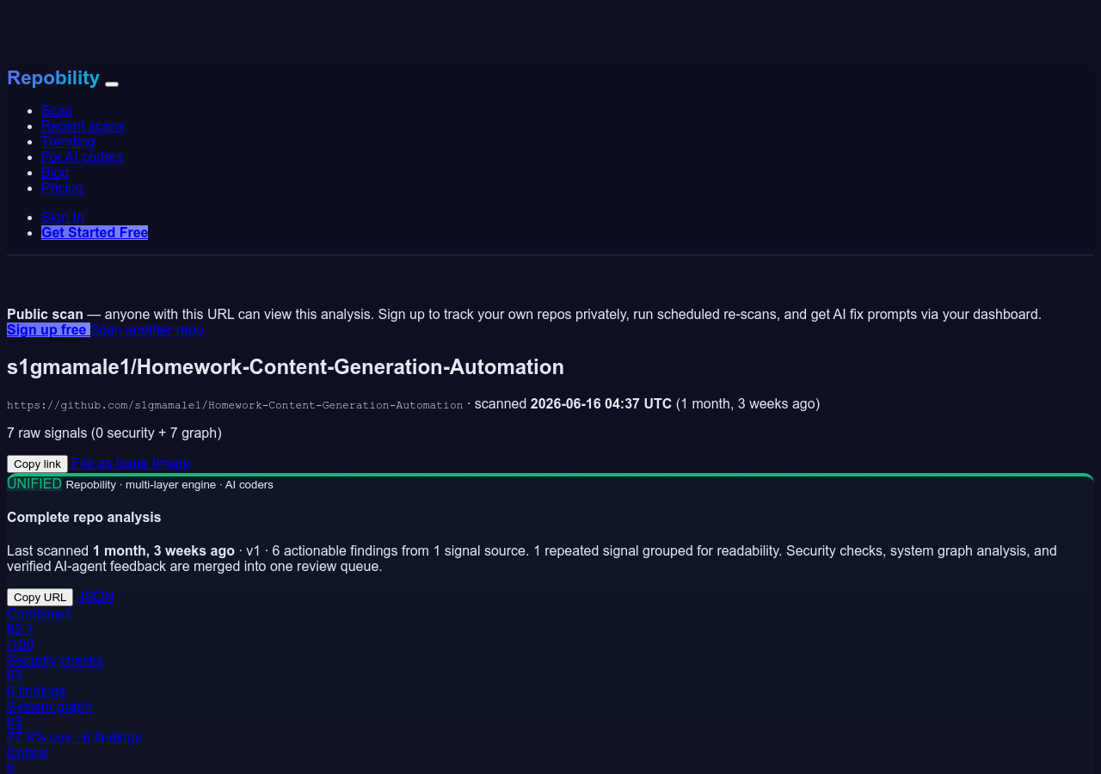Viewport: 1101px width, 774px height.
Task: Click the Repobility logo
Action: click(x=53, y=77)
